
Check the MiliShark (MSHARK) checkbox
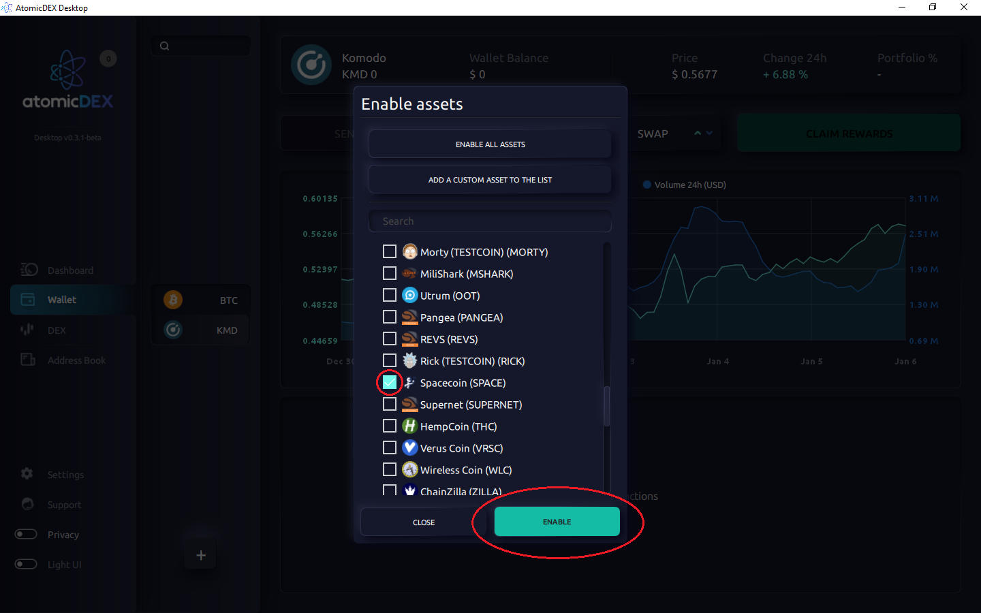pos(390,274)
